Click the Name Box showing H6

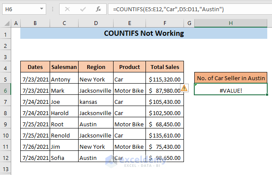pyautogui.click(x=19, y=9)
